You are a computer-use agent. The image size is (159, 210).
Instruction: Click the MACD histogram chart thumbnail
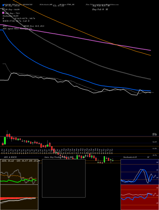point(19,197)
